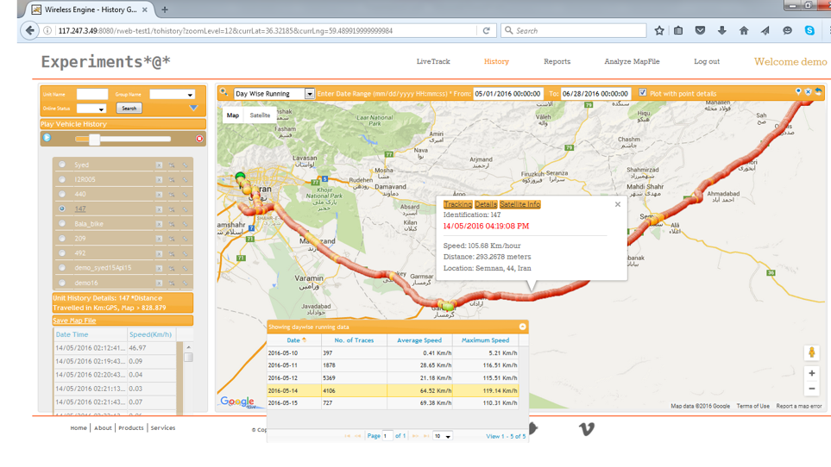The width and height of the screenshot is (831, 467).
Task: Go back with the browser back arrow
Action: pos(29,31)
